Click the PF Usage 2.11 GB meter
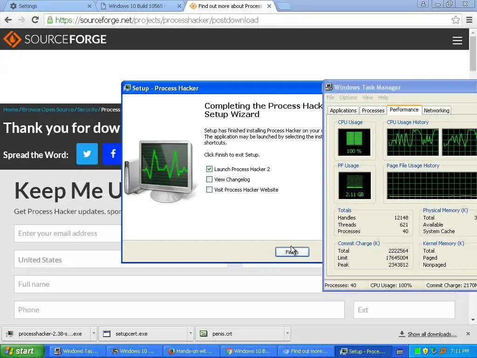This screenshot has width=477, height=358. click(x=354, y=185)
